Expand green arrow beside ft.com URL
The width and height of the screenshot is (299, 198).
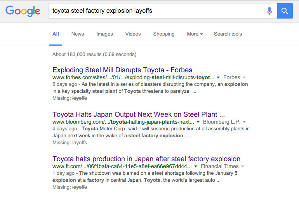pyautogui.click(x=196, y=167)
